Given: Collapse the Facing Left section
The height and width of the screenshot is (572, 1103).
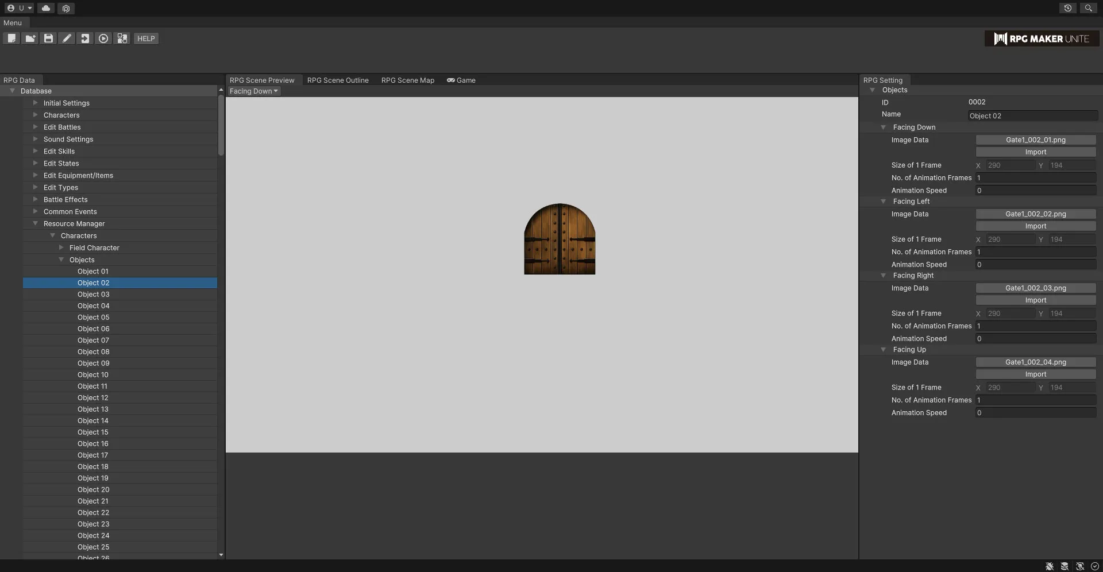Looking at the screenshot, I should pos(884,202).
